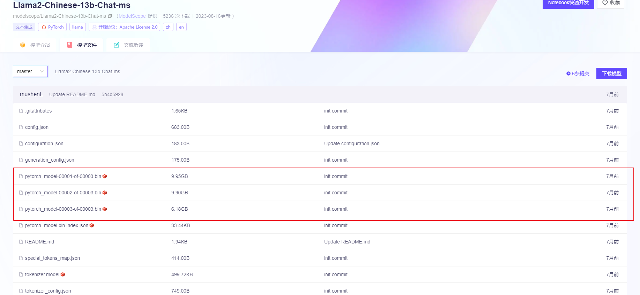
Task: Click the red book icon of 模型文件
Action: click(x=69, y=45)
